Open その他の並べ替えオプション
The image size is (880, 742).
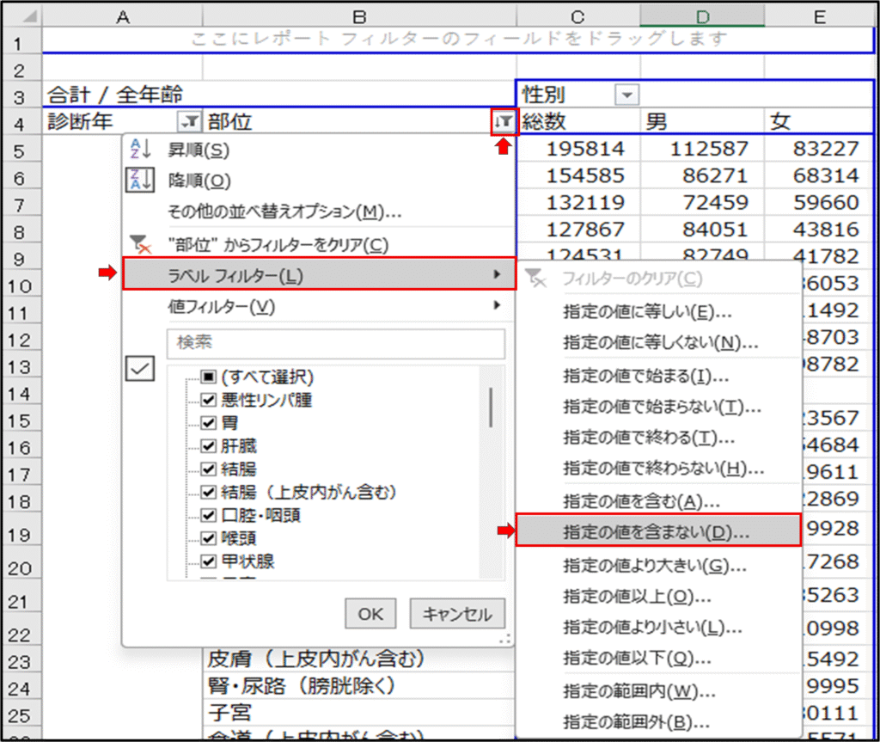click(x=284, y=212)
